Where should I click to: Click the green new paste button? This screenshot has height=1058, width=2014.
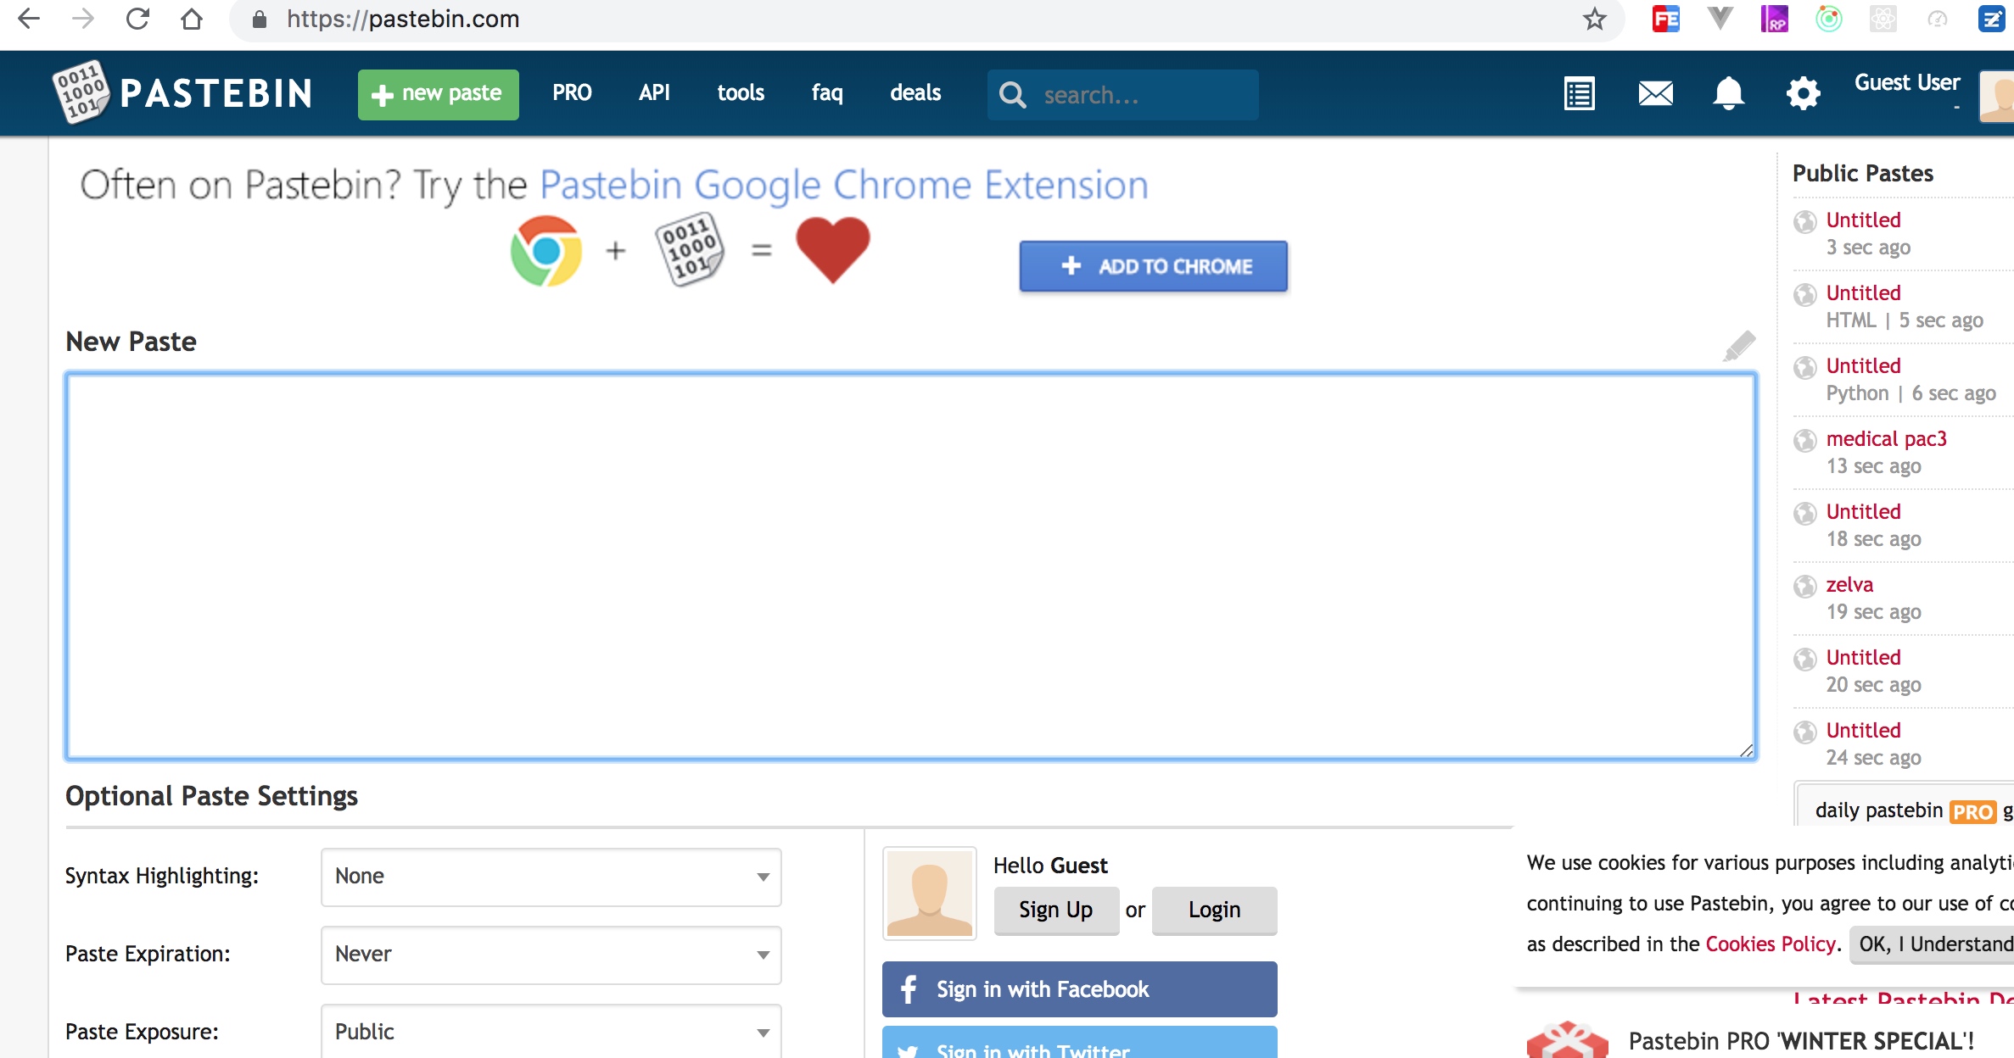coord(438,94)
